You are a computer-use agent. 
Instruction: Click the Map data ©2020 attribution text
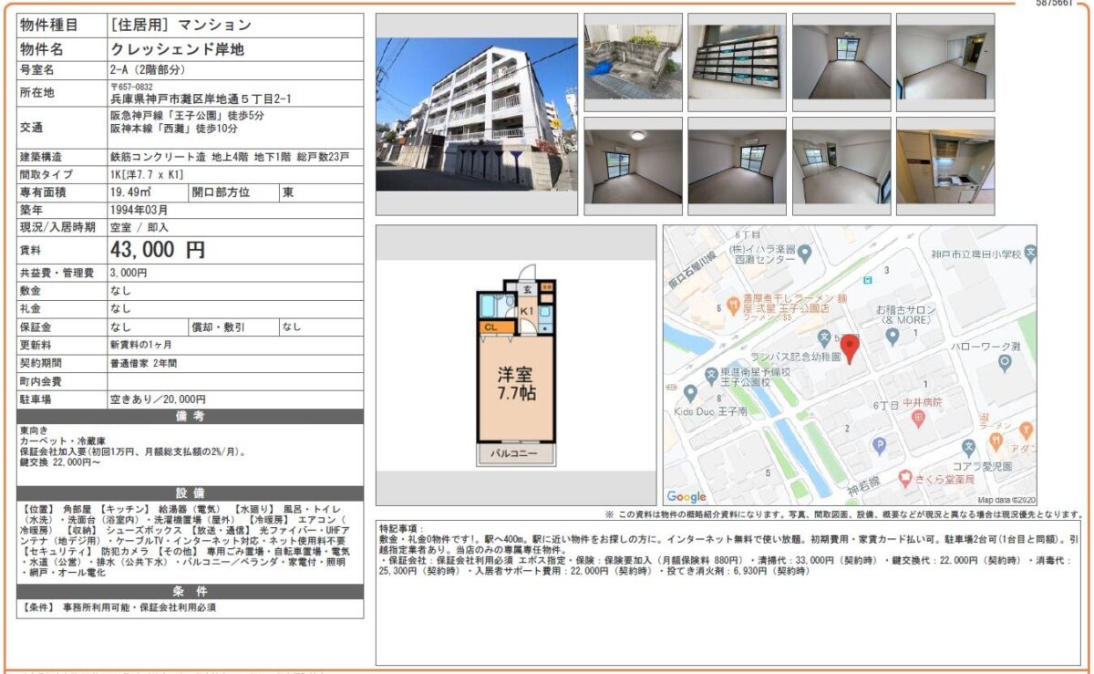pos(1006,500)
